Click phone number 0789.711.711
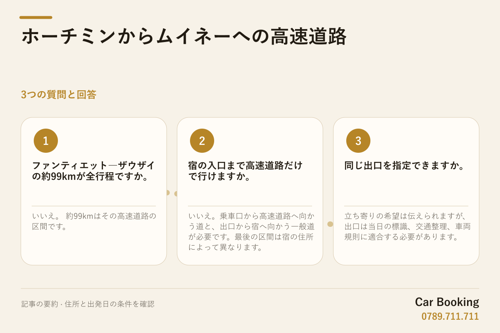Screen dimensions: 500x333 pyautogui.click(x=450, y=316)
